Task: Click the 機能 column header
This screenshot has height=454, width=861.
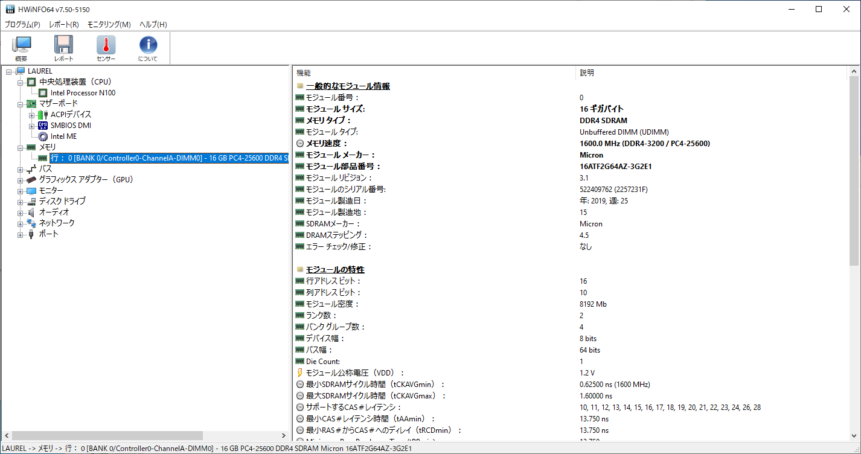Action: [434, 72]
